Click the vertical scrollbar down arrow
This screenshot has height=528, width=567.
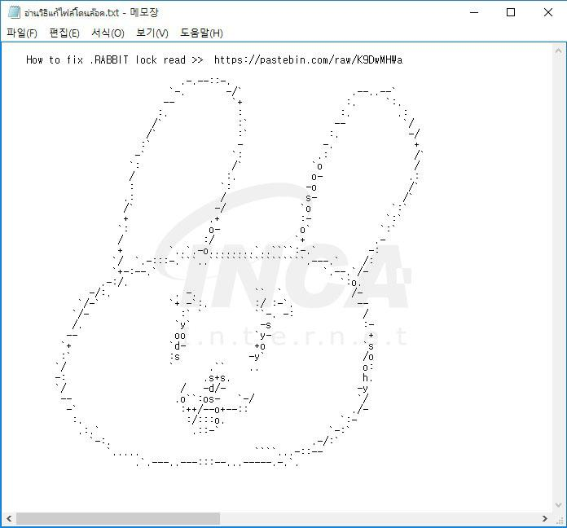[x=558, y=505]
